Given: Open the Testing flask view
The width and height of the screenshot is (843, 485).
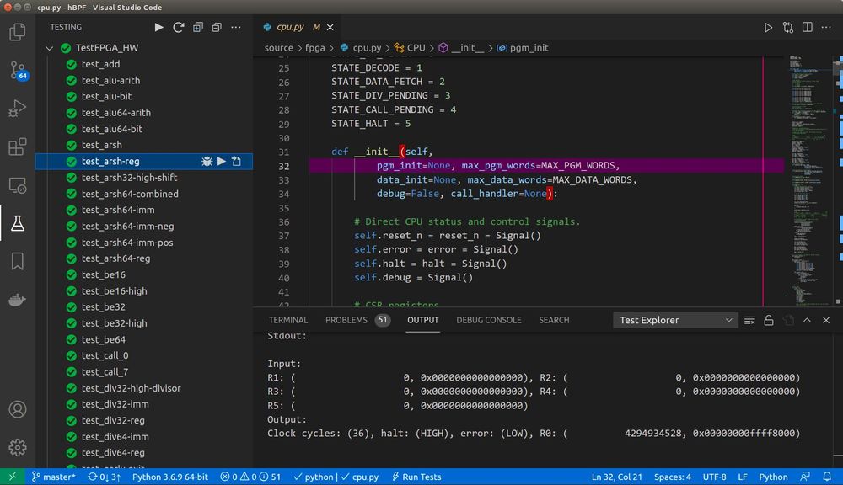Looking at the screenshot, I should [17, 223].
